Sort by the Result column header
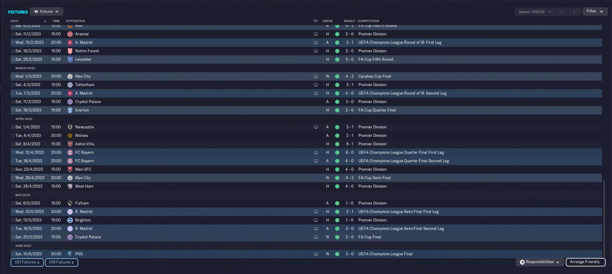Screen dimensions: 612x274 (x=350, y=21)
